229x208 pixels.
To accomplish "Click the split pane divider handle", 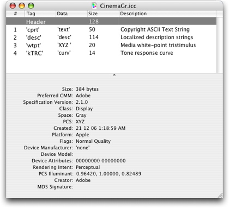I will [114, 75].
